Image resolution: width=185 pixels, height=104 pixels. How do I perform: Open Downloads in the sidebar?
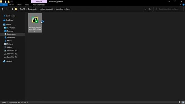point(11,38)
